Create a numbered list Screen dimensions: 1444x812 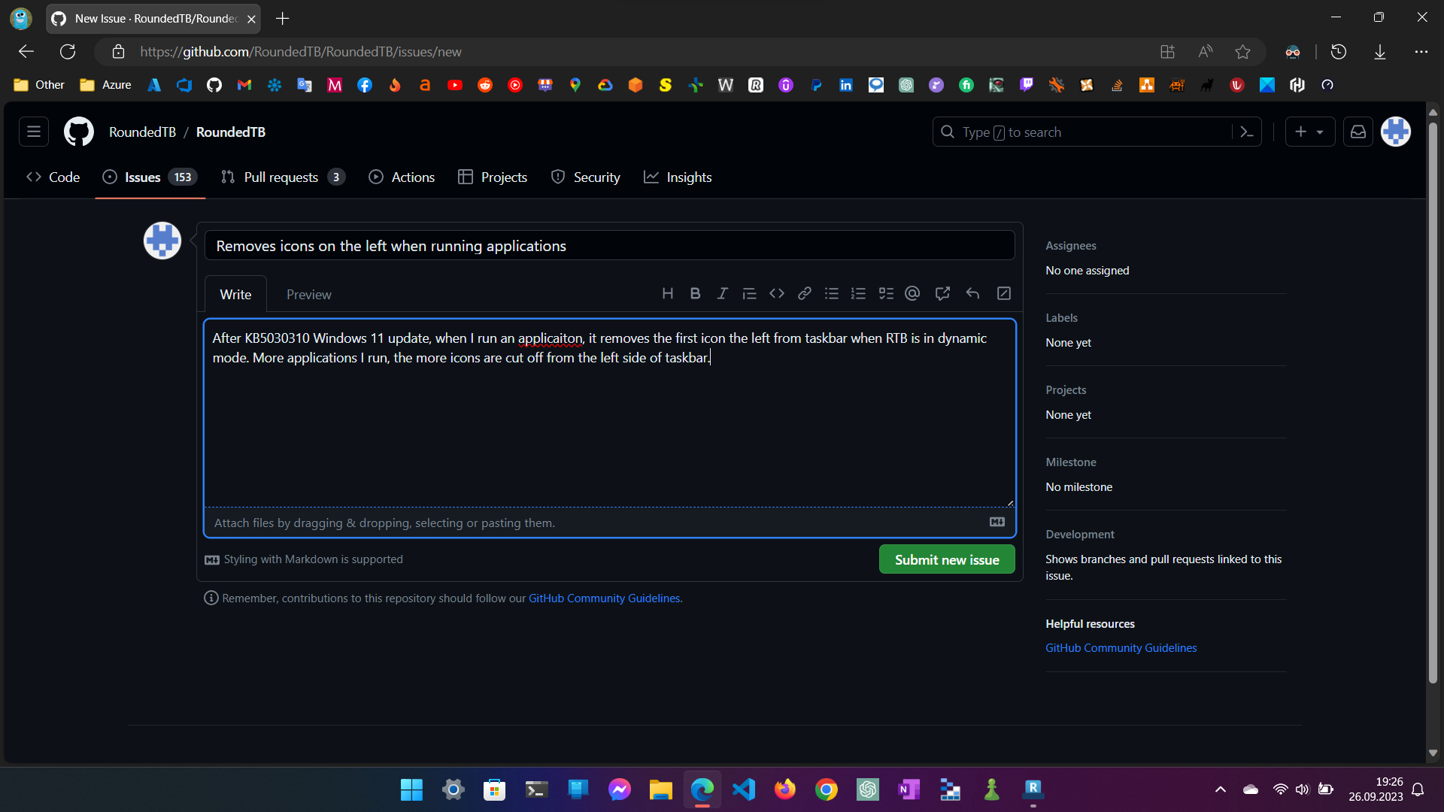point(859,293)
